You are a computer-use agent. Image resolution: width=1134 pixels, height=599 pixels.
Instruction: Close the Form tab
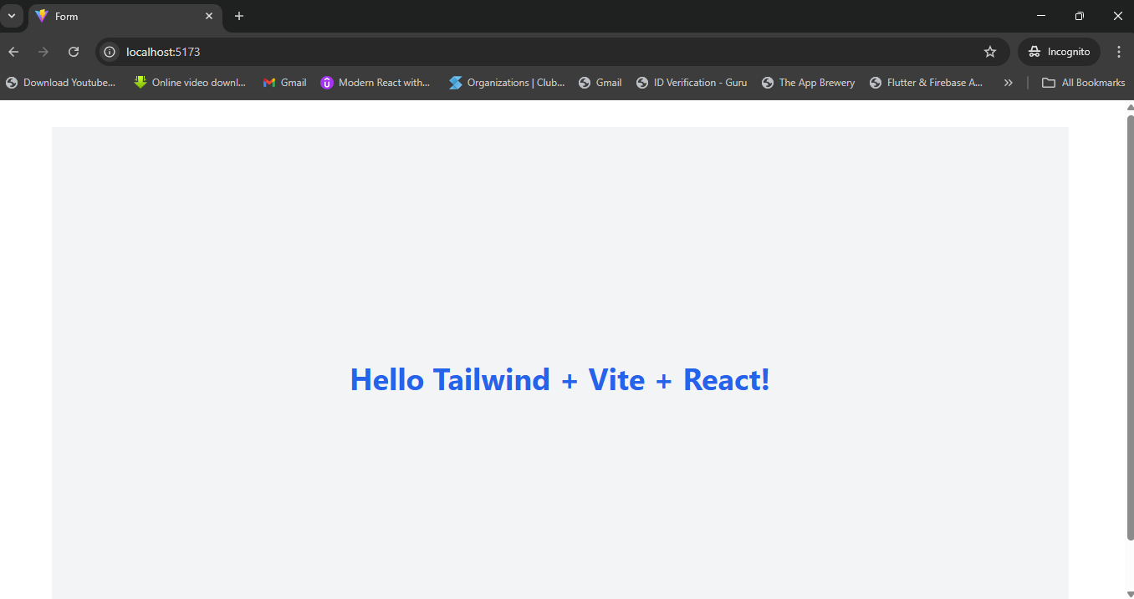point(209,16)
